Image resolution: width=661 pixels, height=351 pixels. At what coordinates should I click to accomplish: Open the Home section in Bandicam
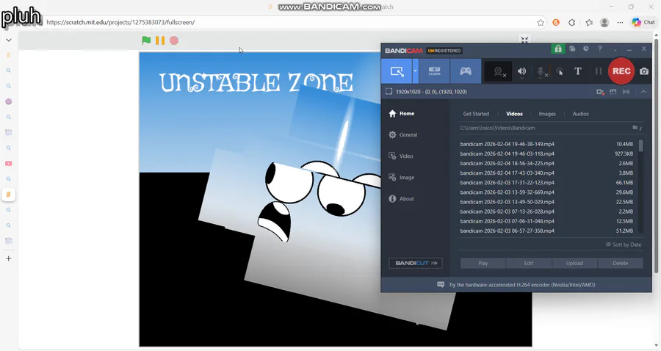(x=401, y=113)
